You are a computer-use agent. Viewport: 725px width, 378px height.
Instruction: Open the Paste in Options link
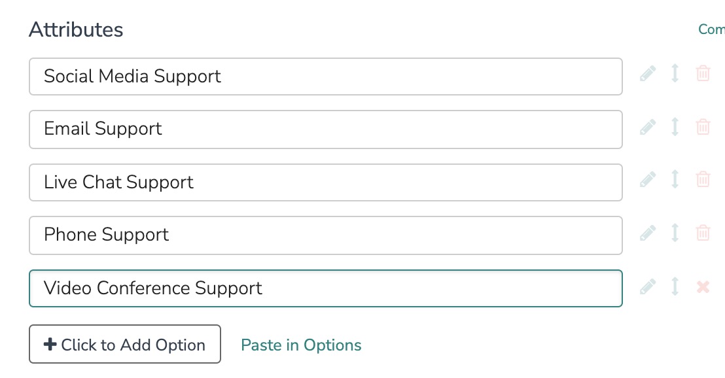[301, 345]
